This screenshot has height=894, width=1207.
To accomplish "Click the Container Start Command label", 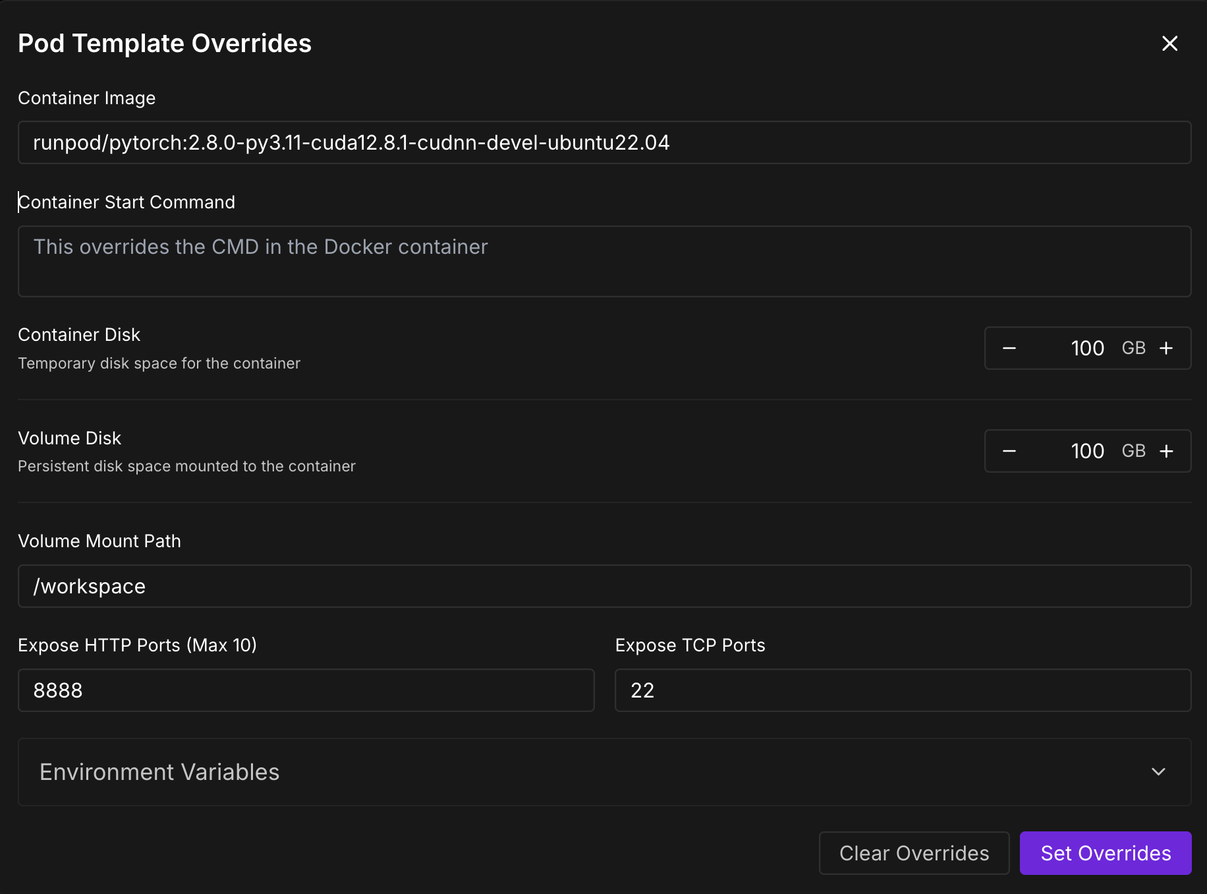I will point(126,202).
